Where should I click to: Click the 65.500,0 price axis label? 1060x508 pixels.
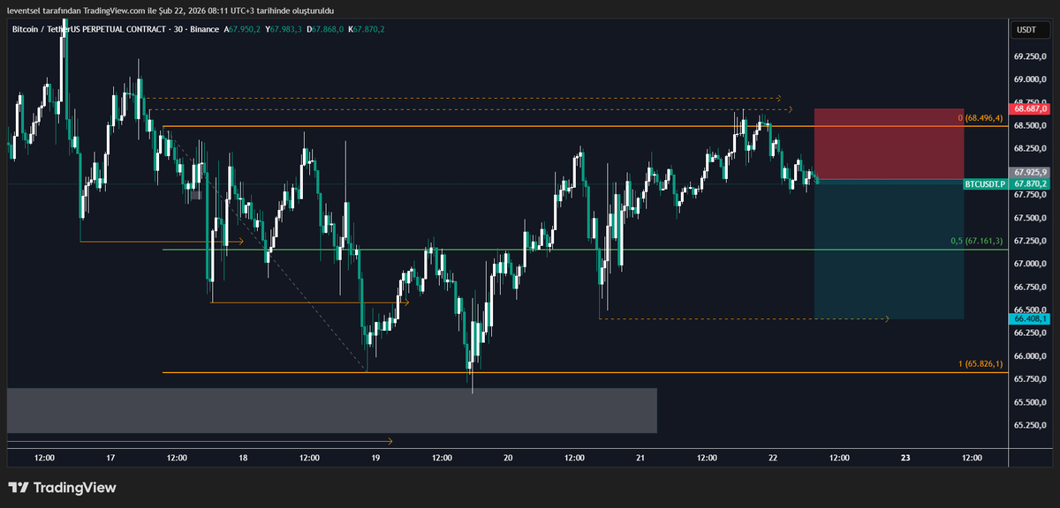(1031, 402)
